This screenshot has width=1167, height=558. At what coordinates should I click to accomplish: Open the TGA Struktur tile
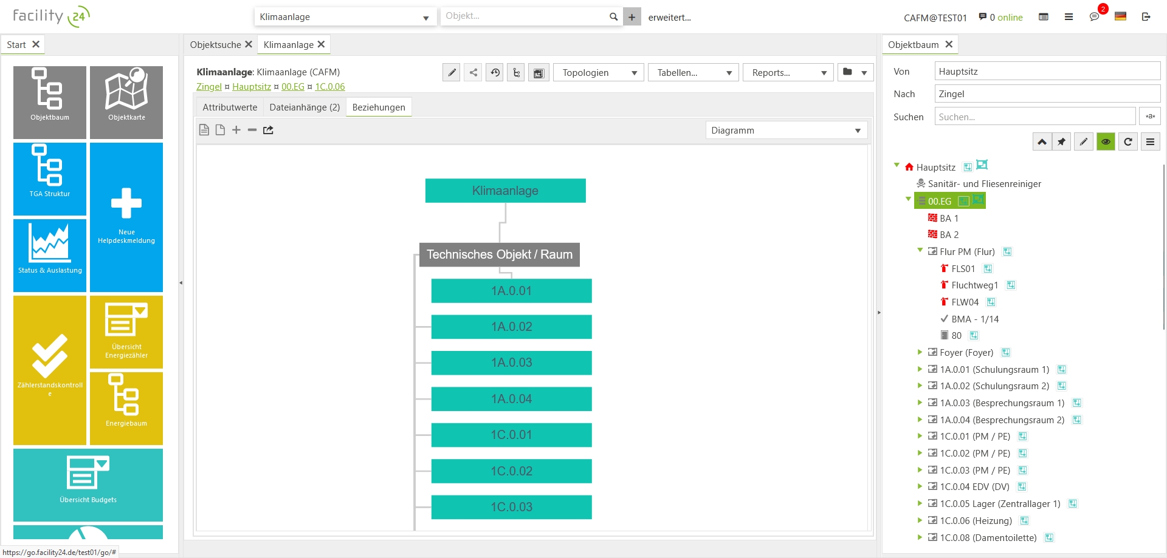[49, 179]
